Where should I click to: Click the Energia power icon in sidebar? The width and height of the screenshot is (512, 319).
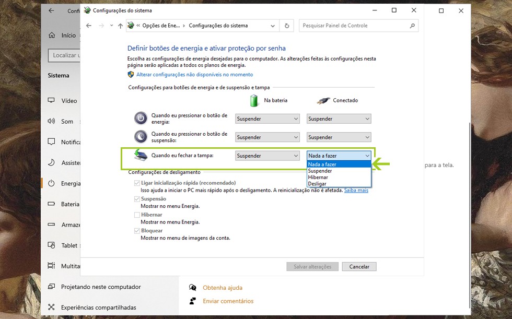51,183
